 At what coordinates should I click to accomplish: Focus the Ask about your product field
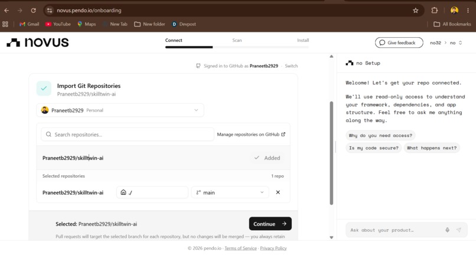[407, 230]
